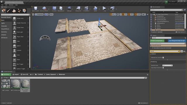Click the Launch toolbar icon
Viewport: 187px width, 105px height.
tap(112, 9)
